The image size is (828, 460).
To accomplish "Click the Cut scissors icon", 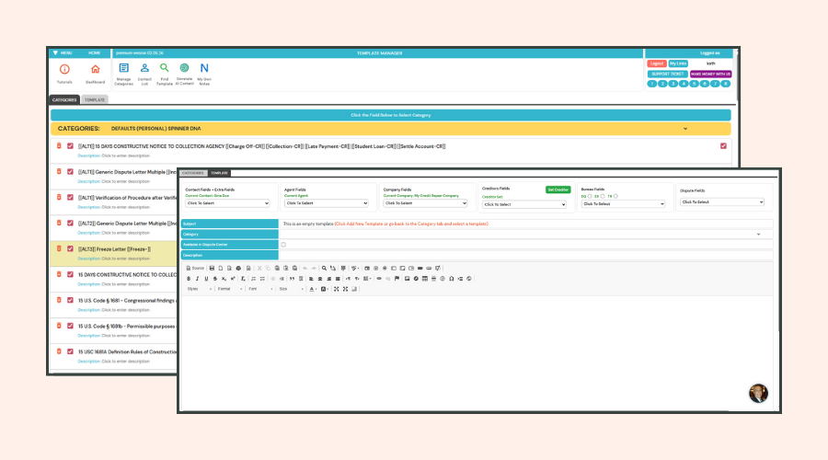I will [259, 269].
